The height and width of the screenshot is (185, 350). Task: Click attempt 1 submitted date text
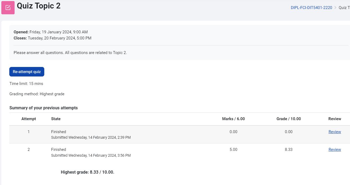pyautogui.click(x=91, y=137)
